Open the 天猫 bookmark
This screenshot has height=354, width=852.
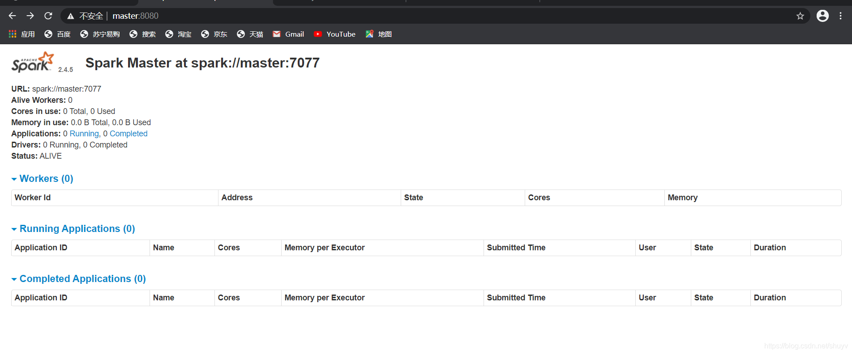[250, 34]
